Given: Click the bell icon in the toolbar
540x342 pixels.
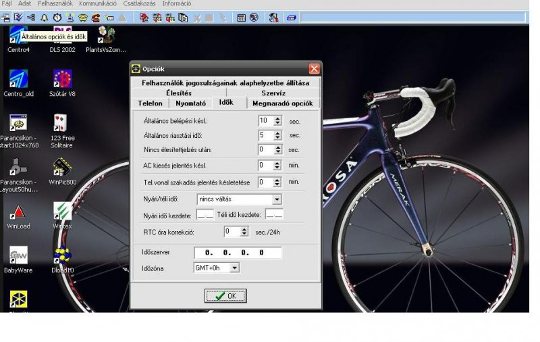Looking at the screenshot, I should (44, 18).
